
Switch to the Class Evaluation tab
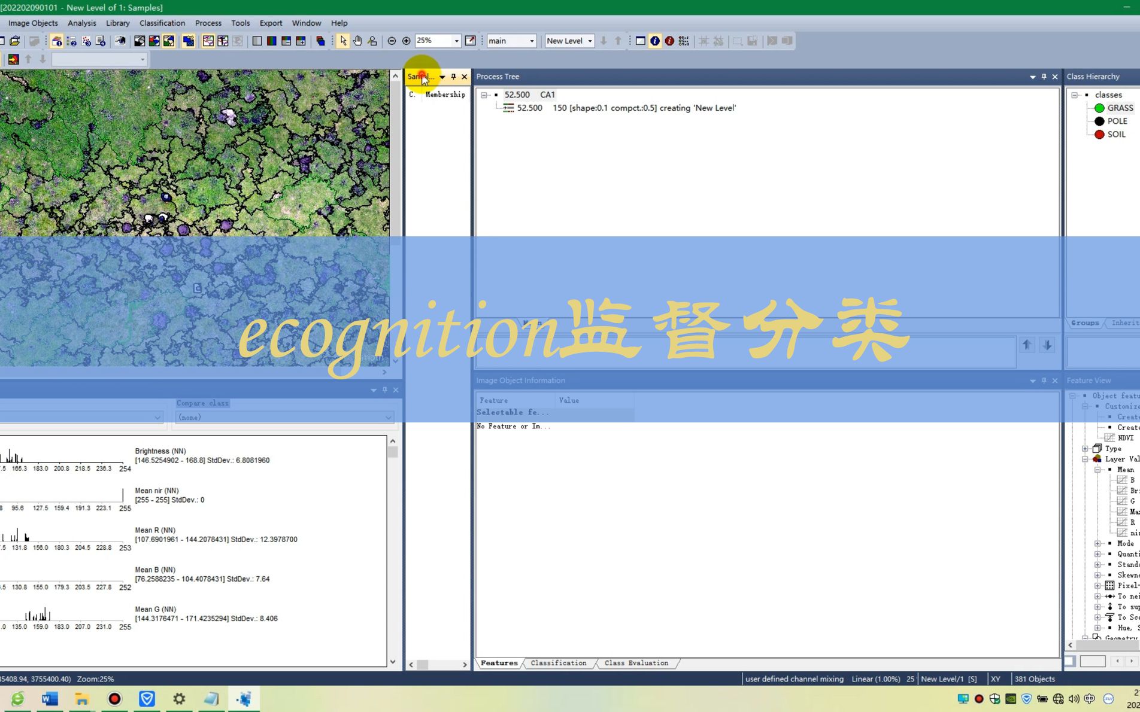pos(636,663)
